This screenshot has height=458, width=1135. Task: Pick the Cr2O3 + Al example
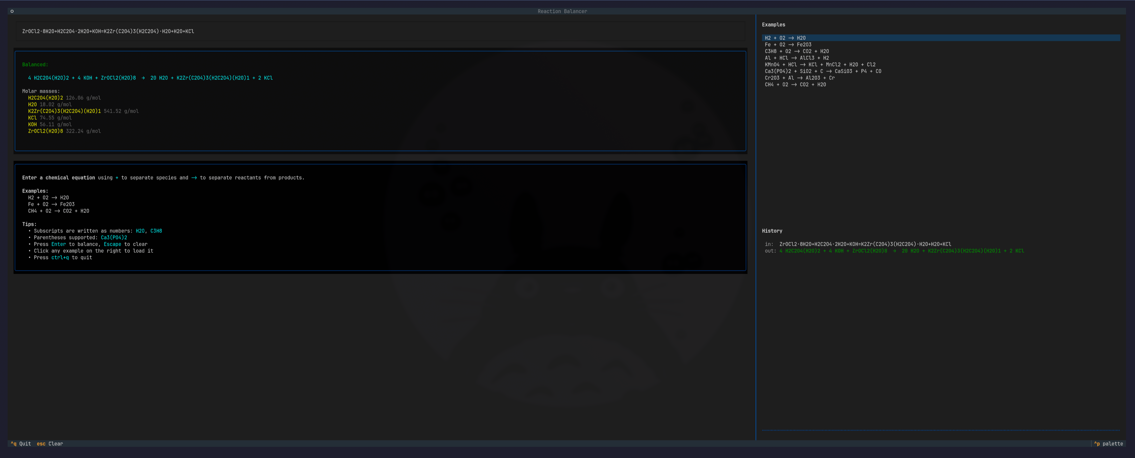(x=799, y=77)
